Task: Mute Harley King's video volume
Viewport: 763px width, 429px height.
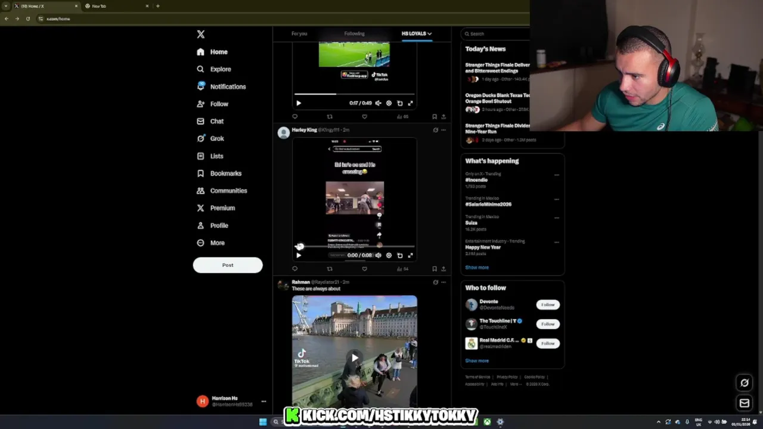Action: click(x=378, y=255)
